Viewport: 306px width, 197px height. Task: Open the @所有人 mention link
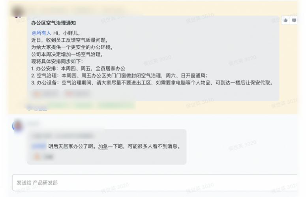pos(41,33)
